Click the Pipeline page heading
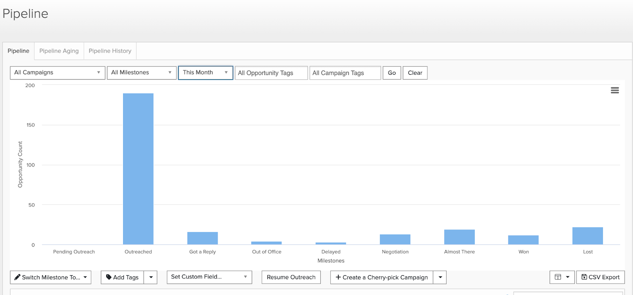Screen dimensions: 633x295 click(x=25, y=14)
